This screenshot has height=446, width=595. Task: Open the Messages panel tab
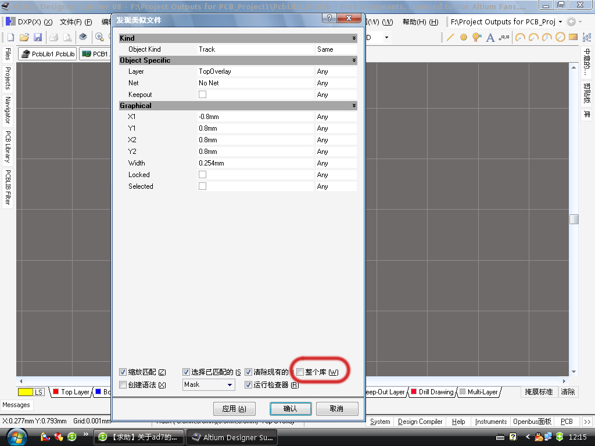pos(16,405)
